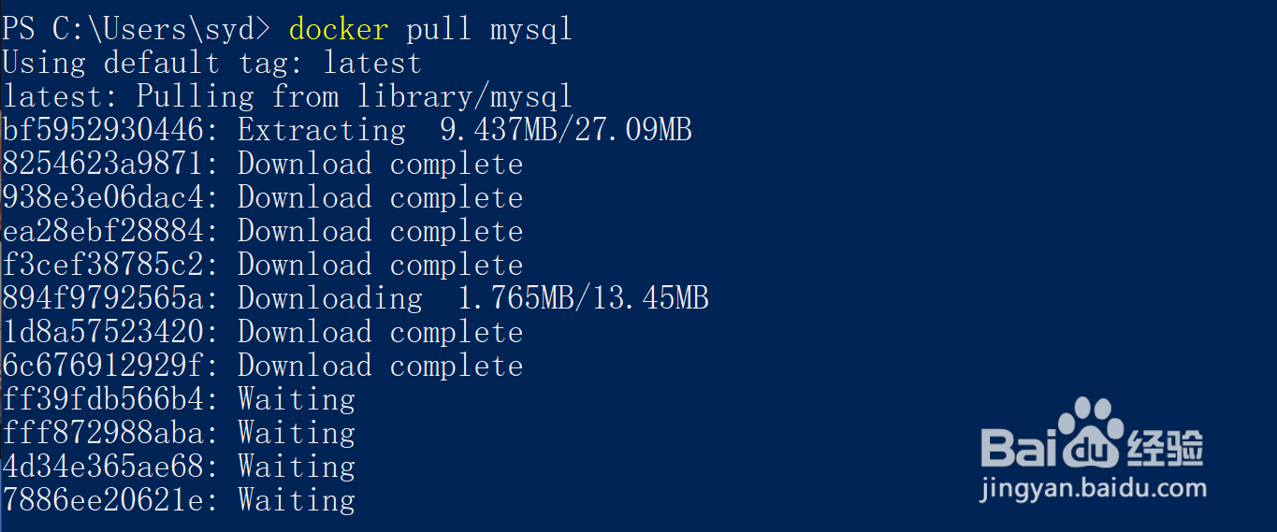The height and width of the screenshot is (532, 1277).
Task: Click the 'Pulling from library/mysql' line
Action: pos(286,96)
